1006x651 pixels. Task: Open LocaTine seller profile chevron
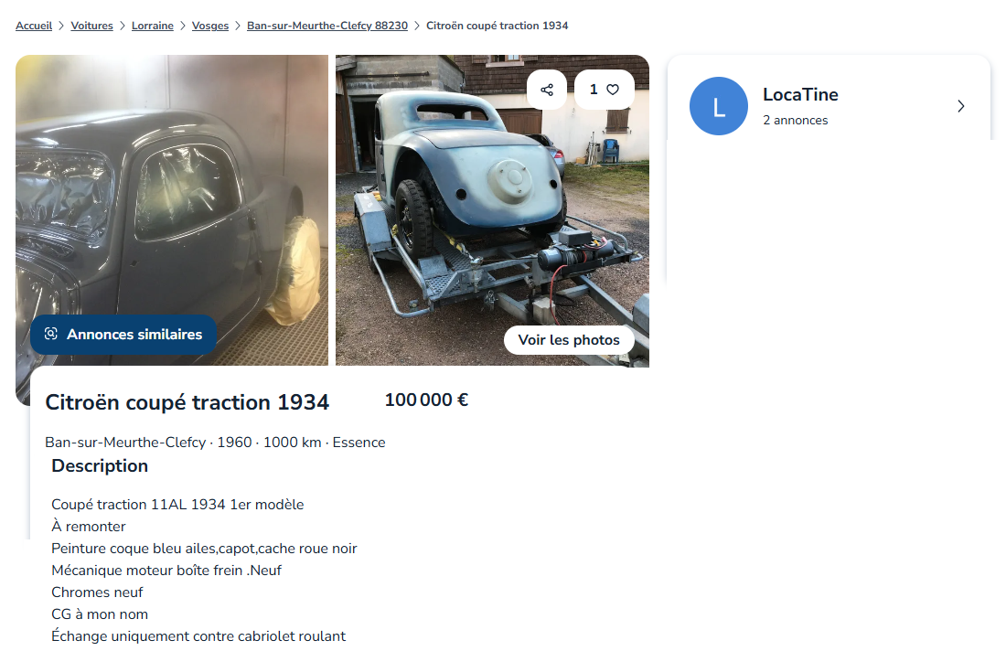(960, 106)
